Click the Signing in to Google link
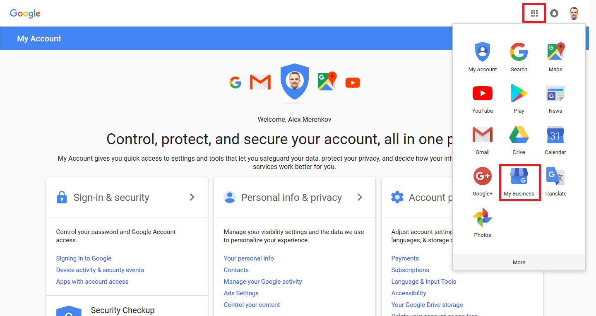 pyautogui.click(x=84, y=258)
